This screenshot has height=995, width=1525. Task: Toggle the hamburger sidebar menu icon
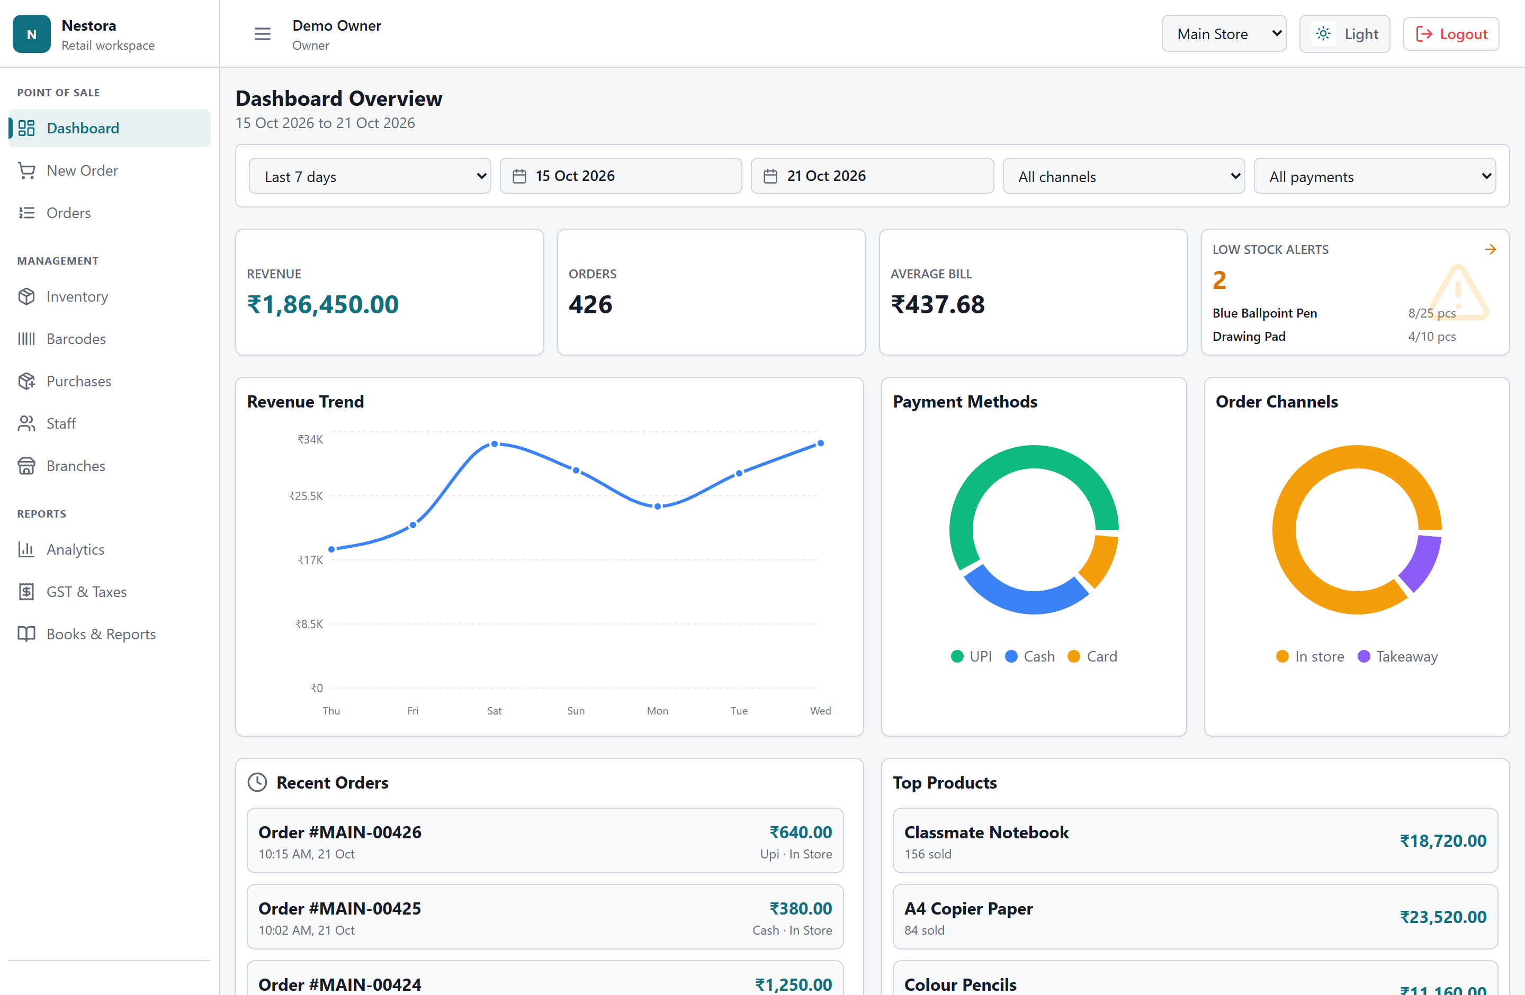pos(262,34)
